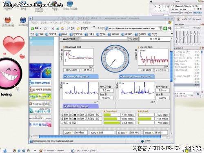Stop page loading with the red X icon
204x153 pixels.
52,29
